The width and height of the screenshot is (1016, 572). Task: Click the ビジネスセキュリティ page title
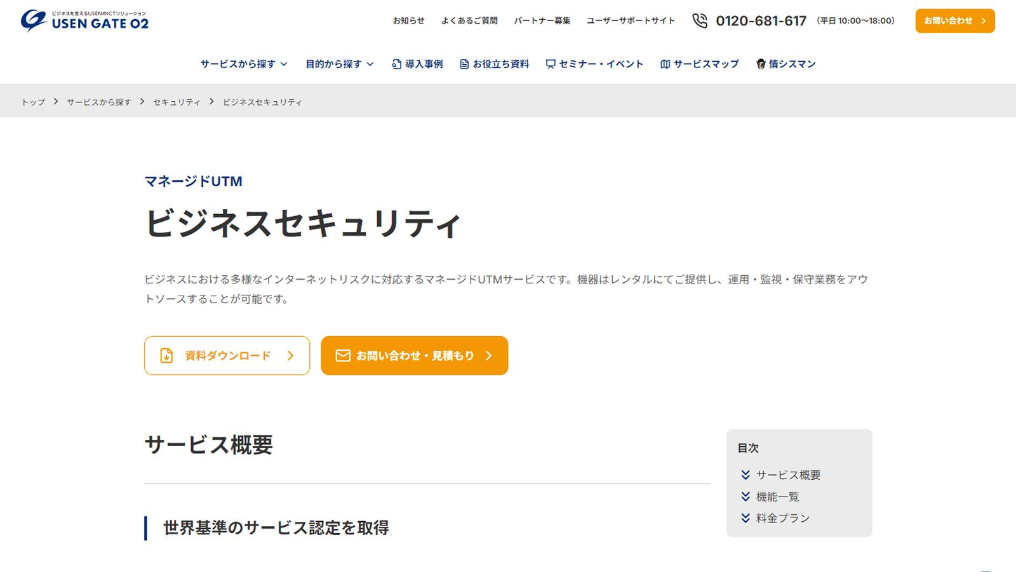click(303, 223)
